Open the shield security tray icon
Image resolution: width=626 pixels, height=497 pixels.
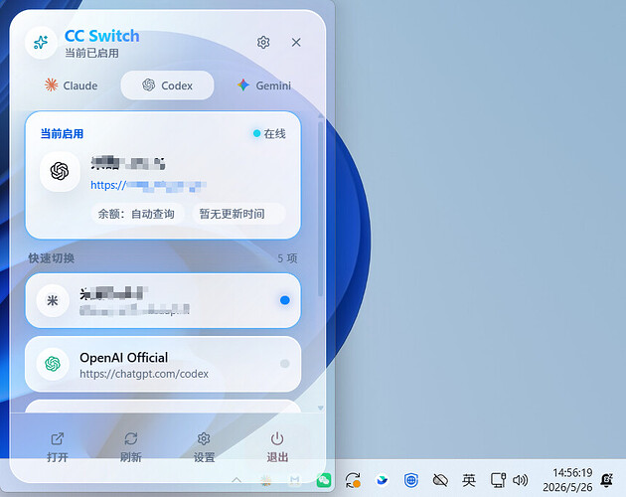coord(410,480)
